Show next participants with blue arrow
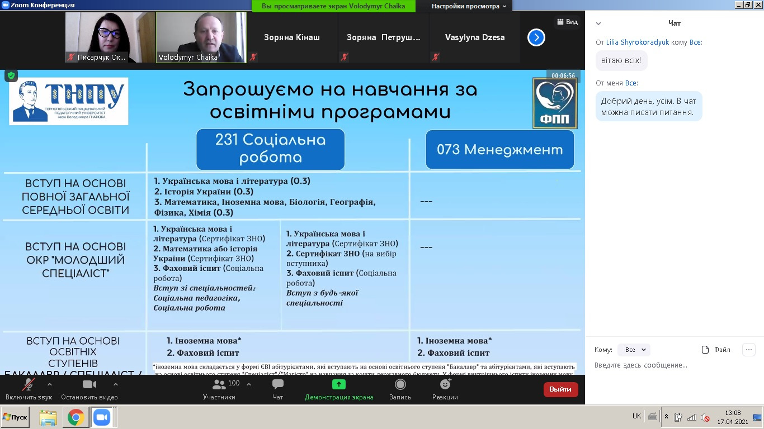The height and width of the screenshot is (429, 764). (x=536, y=37)
